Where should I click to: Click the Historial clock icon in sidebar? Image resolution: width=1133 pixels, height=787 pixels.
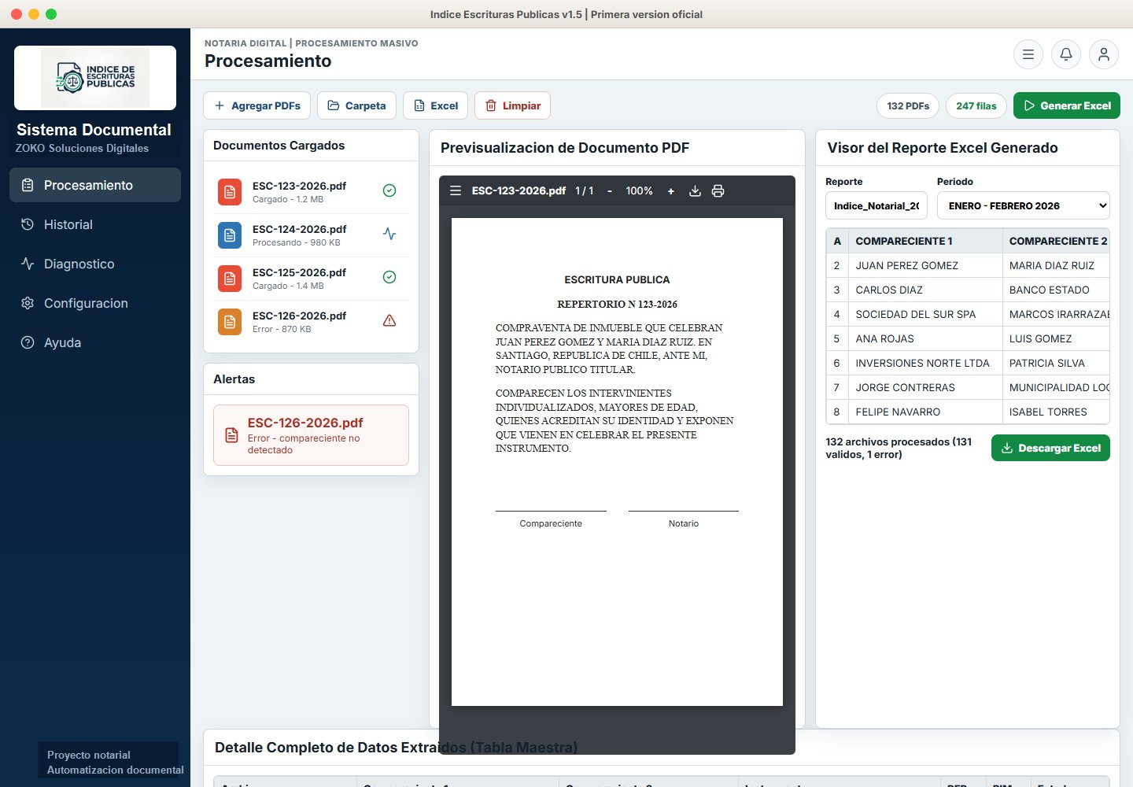tap(28, 224)
